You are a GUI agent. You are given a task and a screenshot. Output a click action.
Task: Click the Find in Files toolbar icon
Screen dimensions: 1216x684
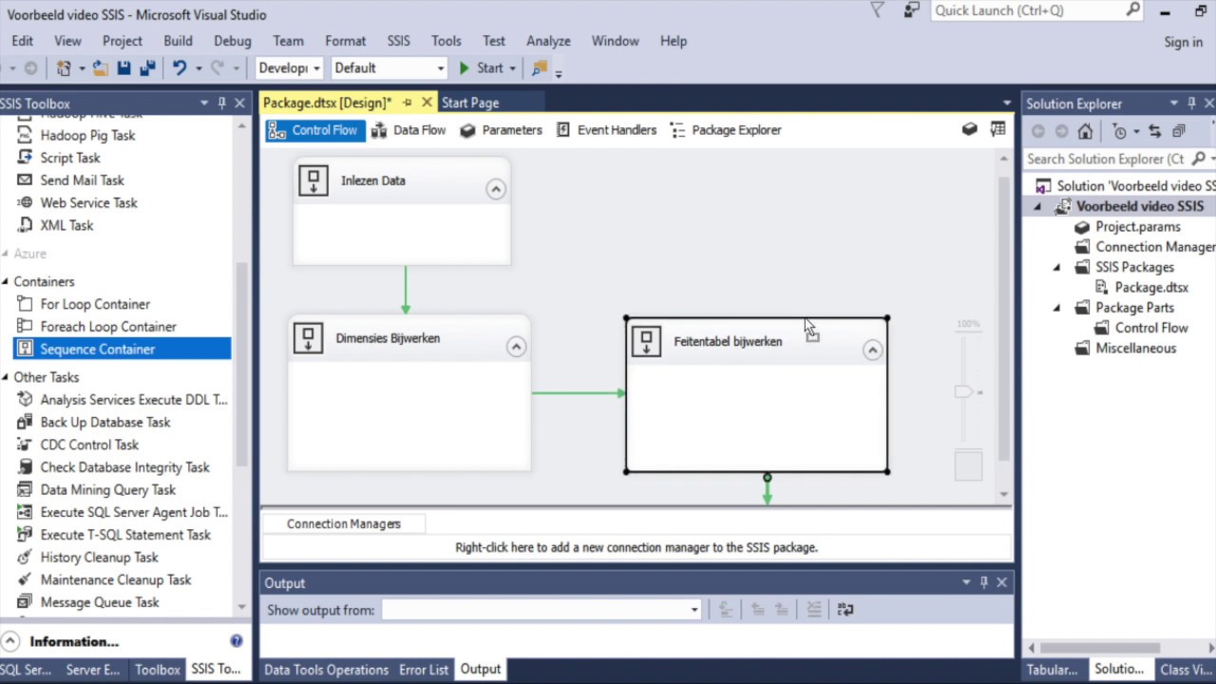click(540, 68)
